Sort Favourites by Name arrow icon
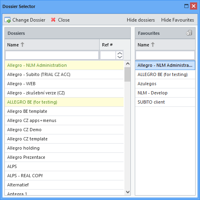The width and height of the screenshot is (200, 200). click(x=153, y=44)
